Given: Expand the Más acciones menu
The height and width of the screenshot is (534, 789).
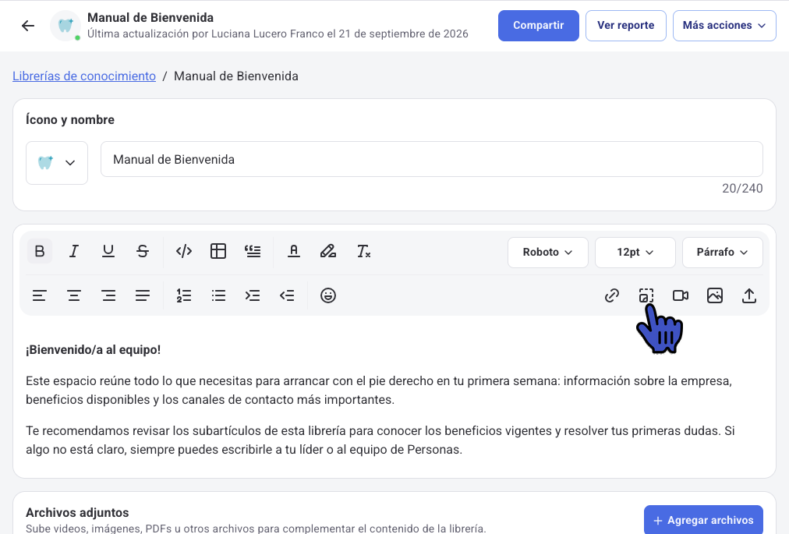Looking at the screenshot, I should [x=724, y=26].
